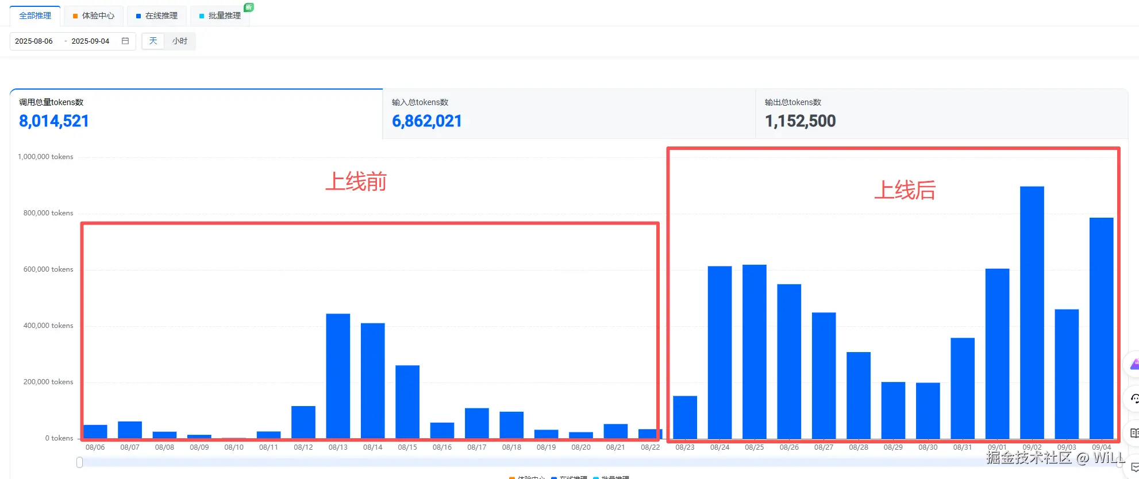This screenshot has width=1139, height=479.
Task: Click the 09/03 bar in the chart
Action: [x=1067, y=374]
